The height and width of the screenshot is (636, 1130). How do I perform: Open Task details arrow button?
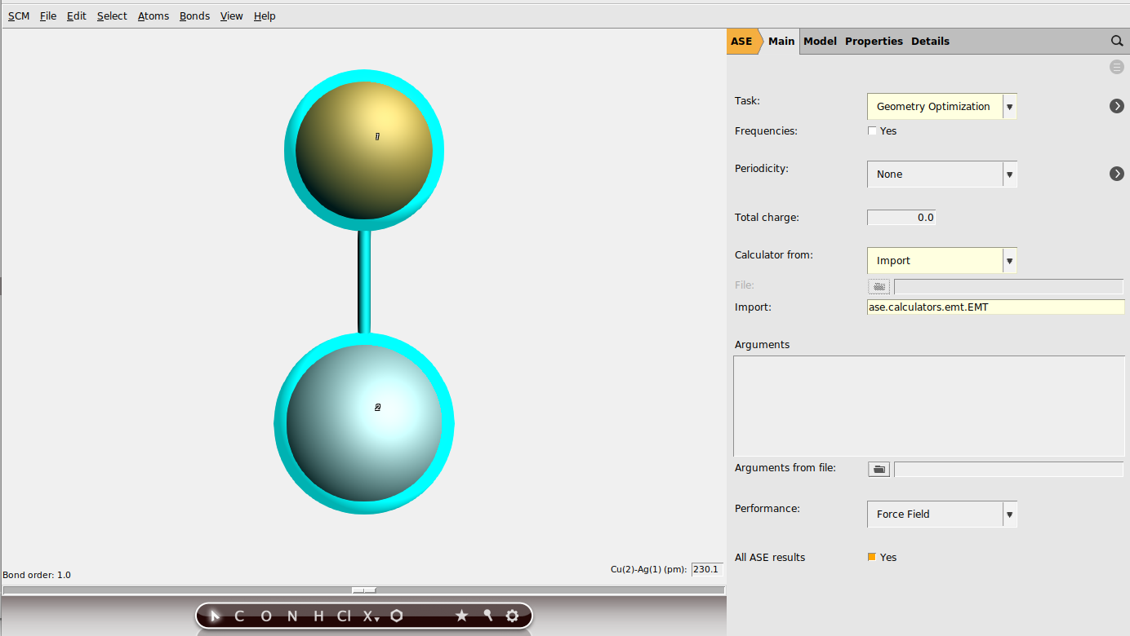click(x=1116, y=106)
